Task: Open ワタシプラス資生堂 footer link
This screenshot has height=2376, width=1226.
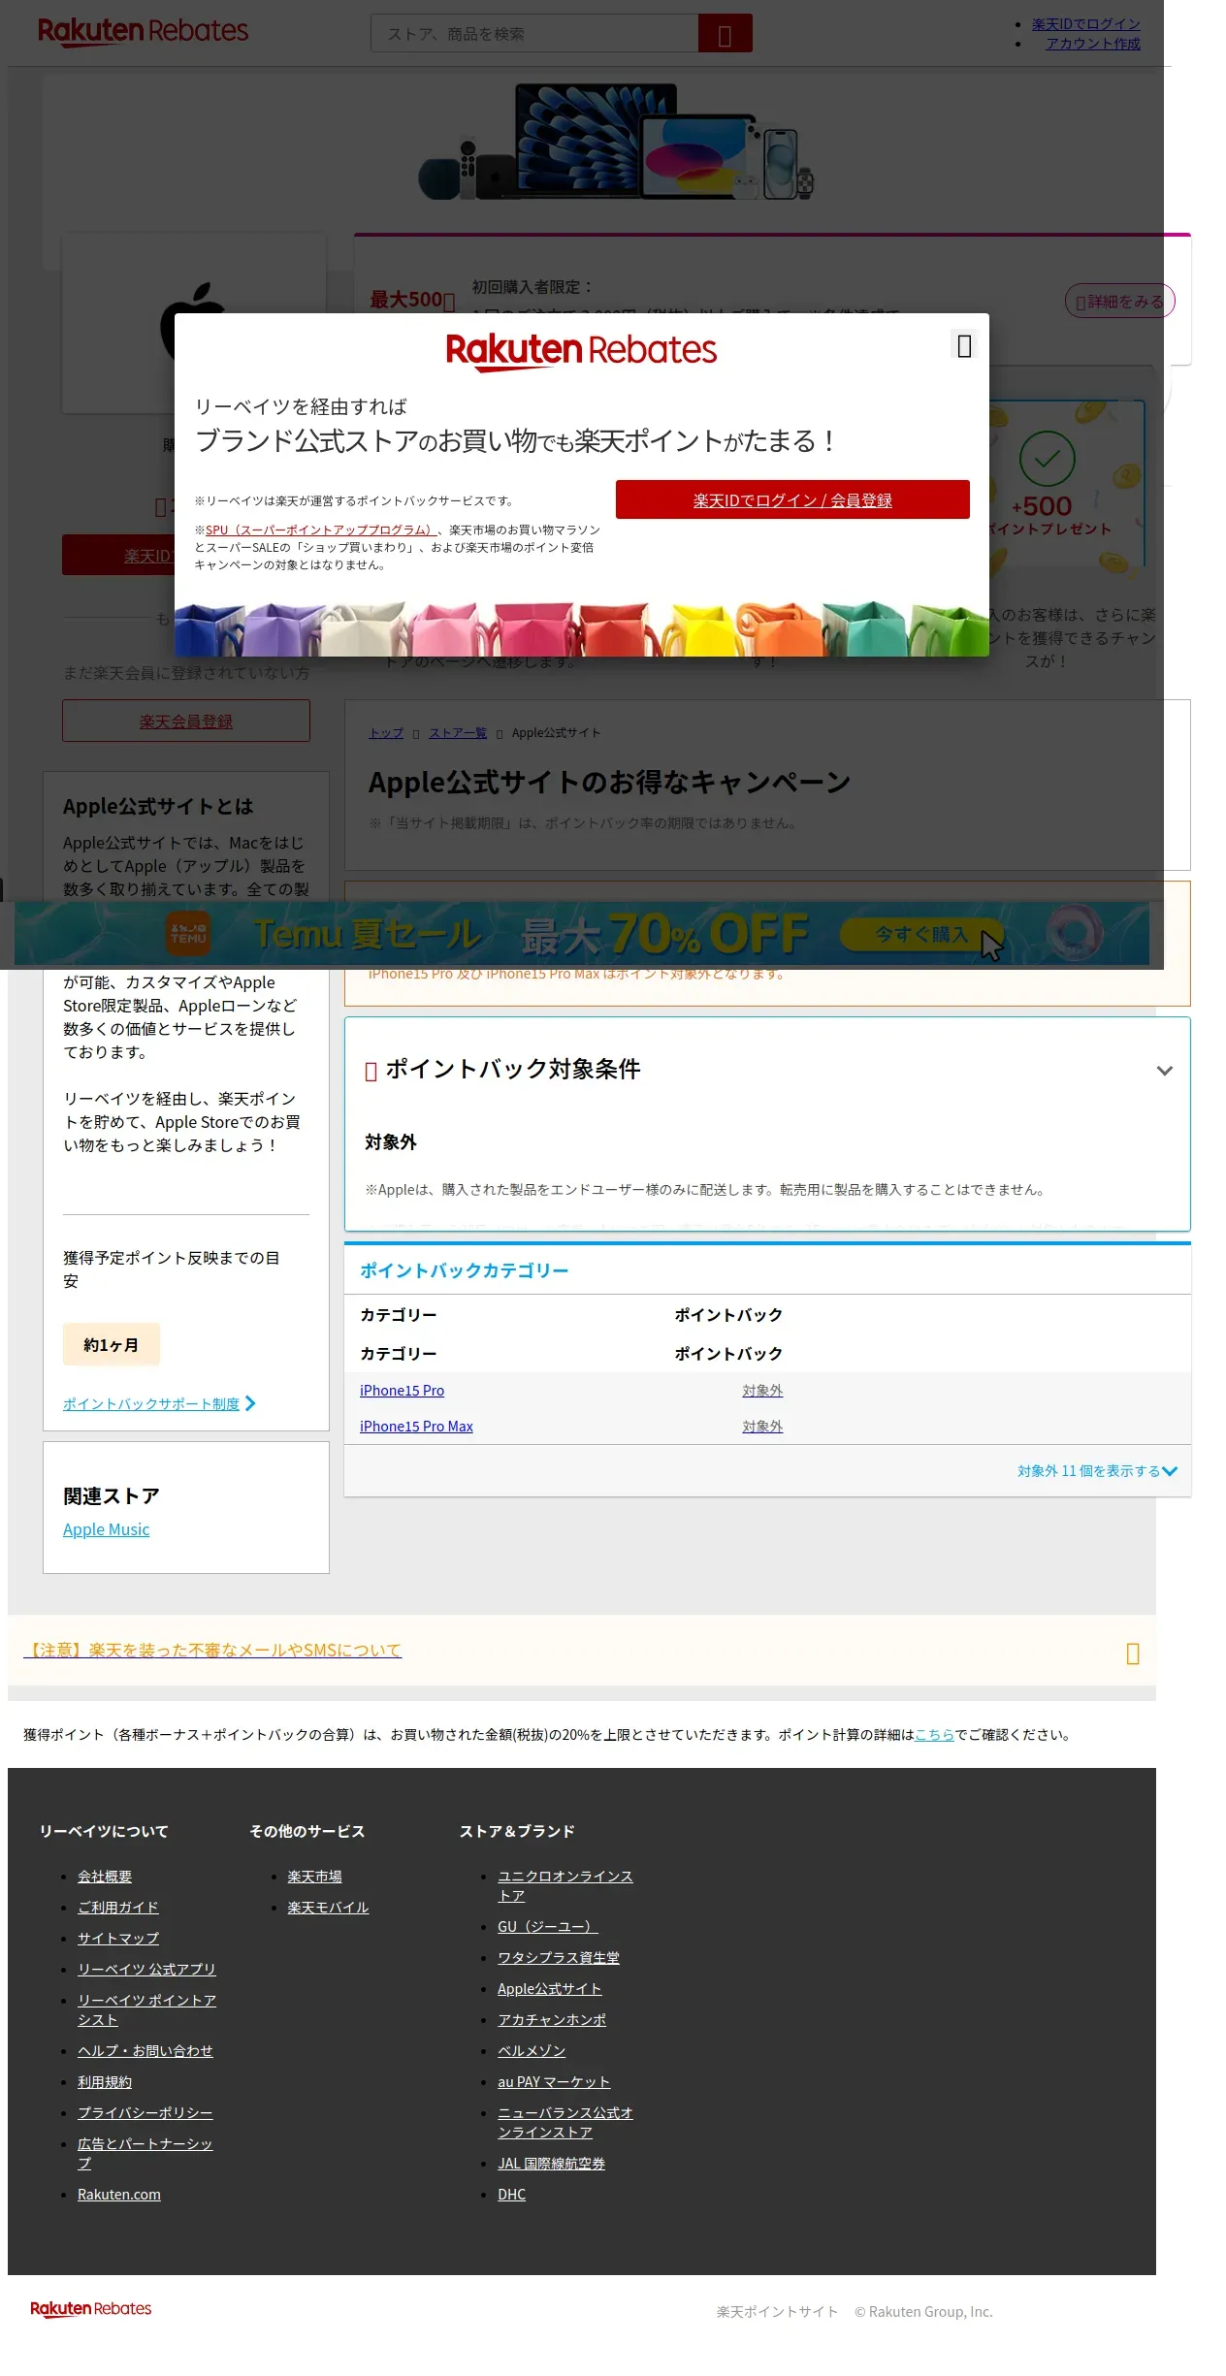Action: pyautogui.click(x=559, y=1958)
